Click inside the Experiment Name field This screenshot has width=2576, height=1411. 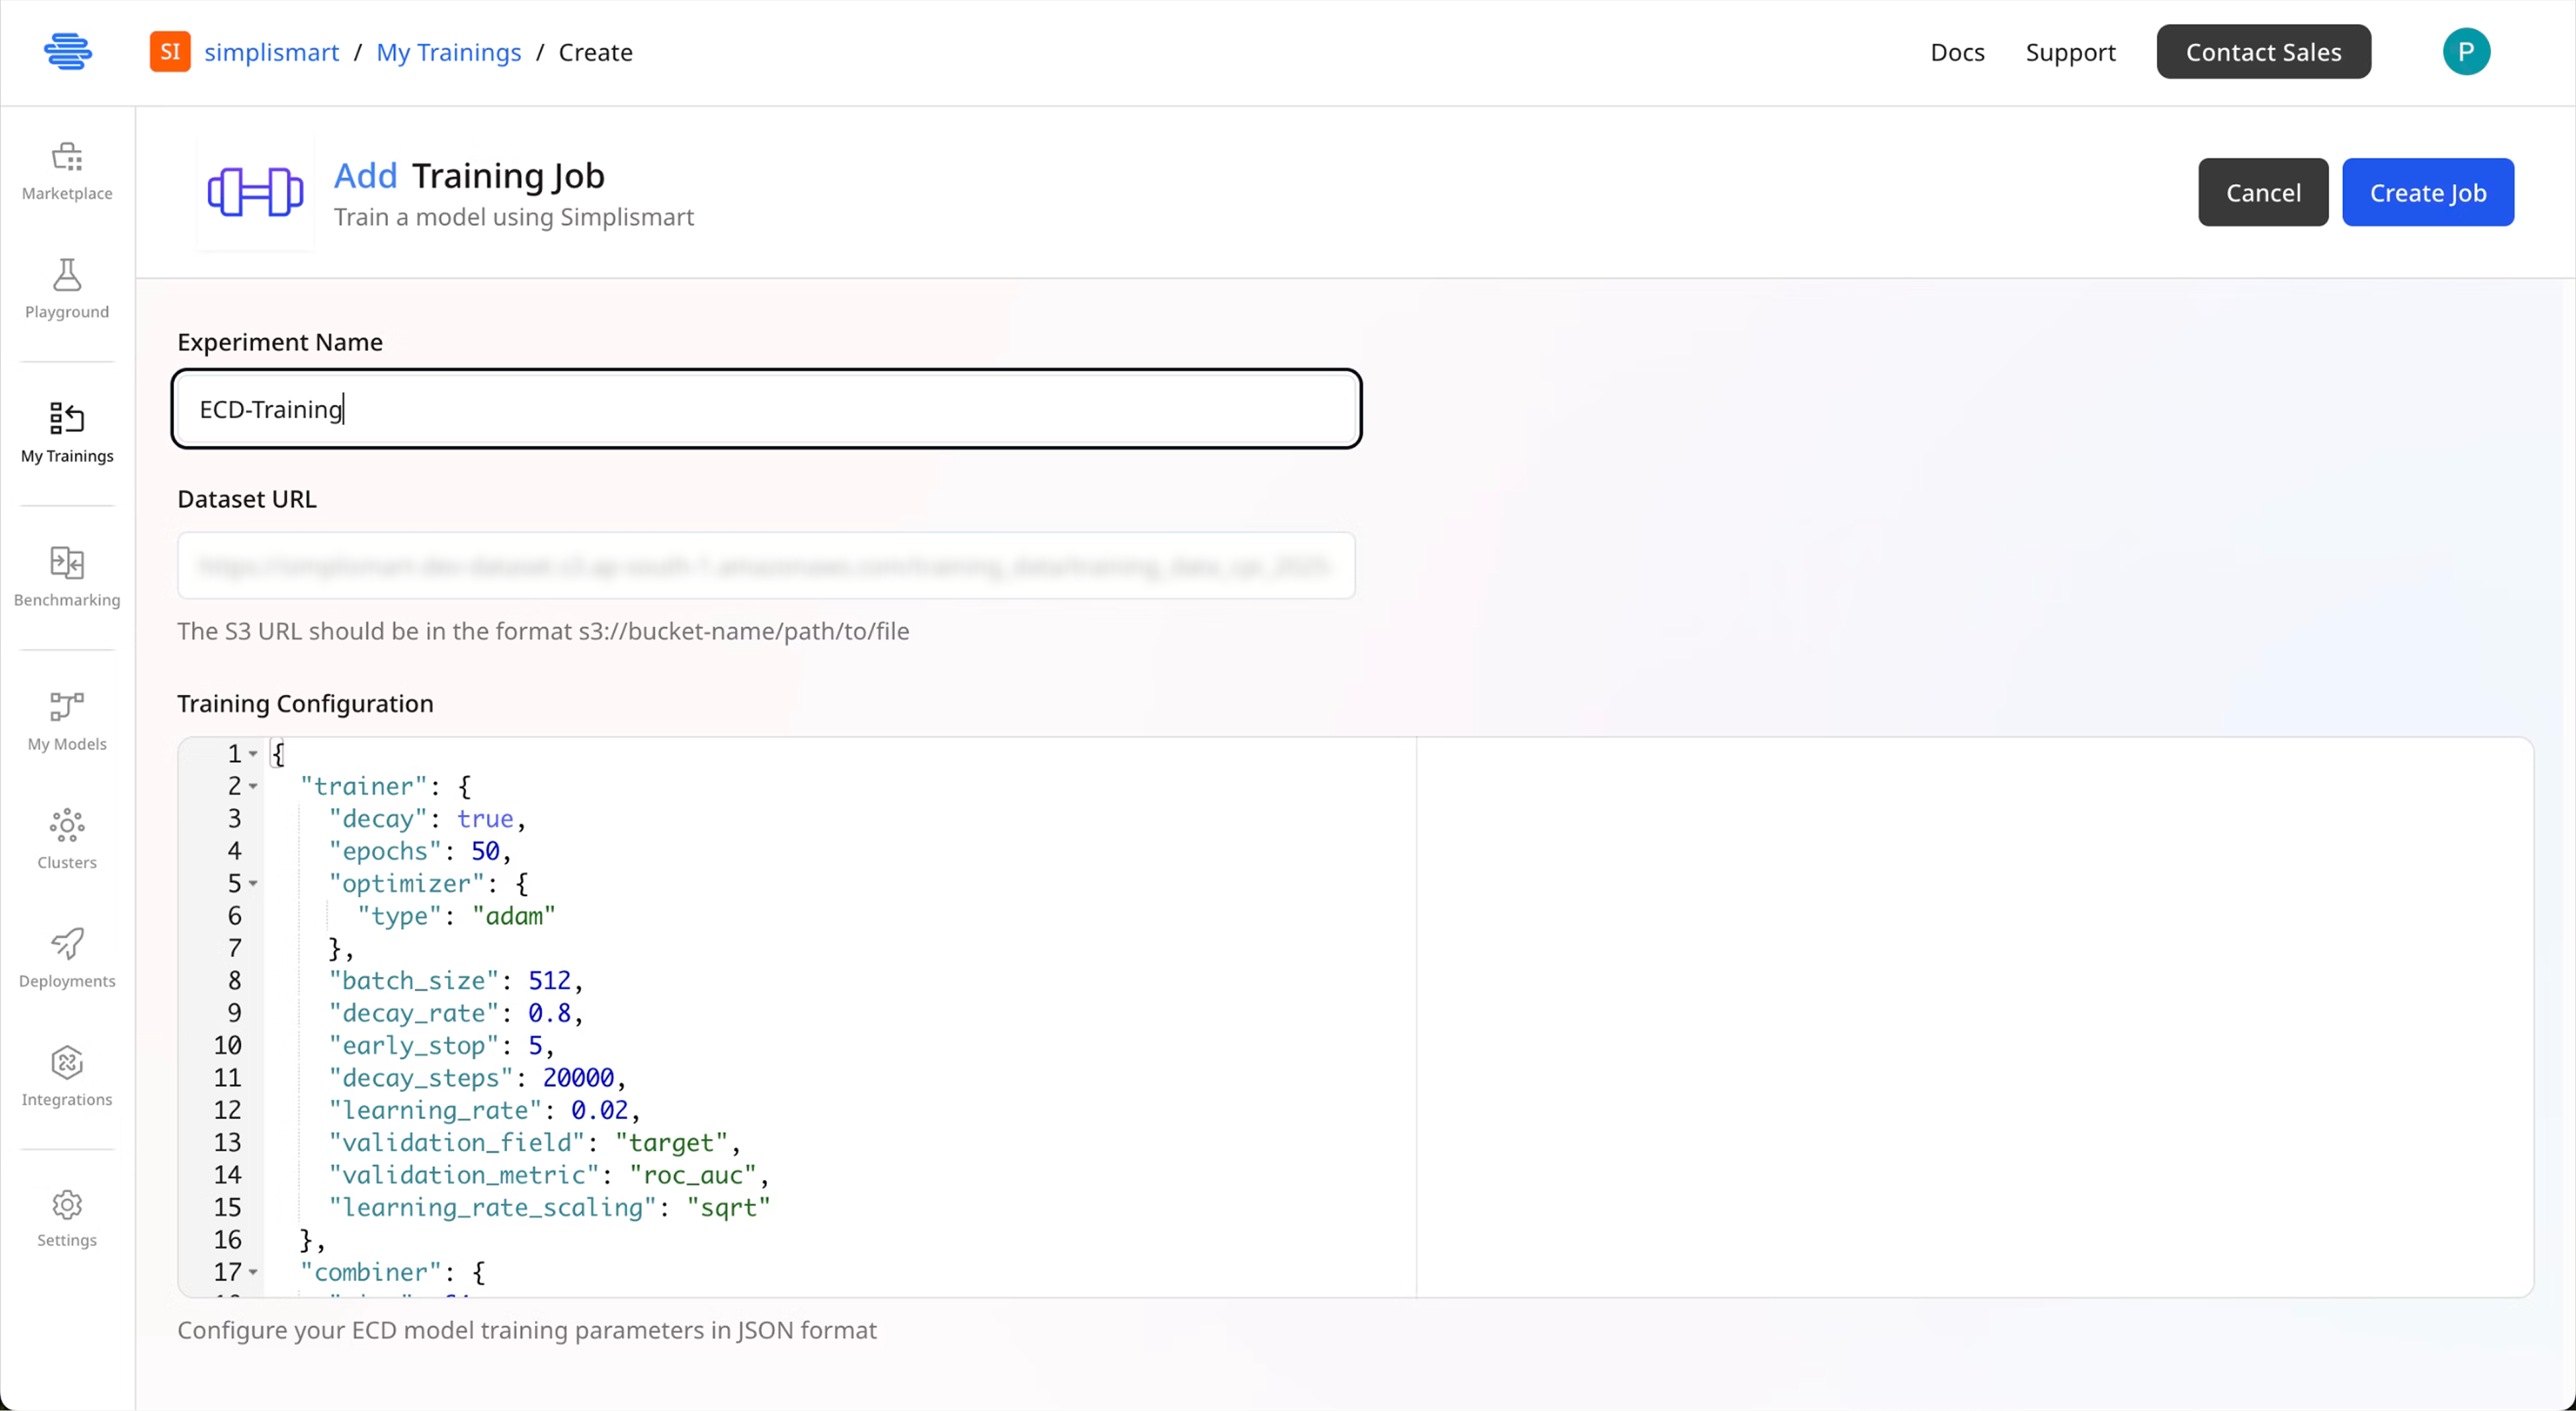click(x=766, y=409)
